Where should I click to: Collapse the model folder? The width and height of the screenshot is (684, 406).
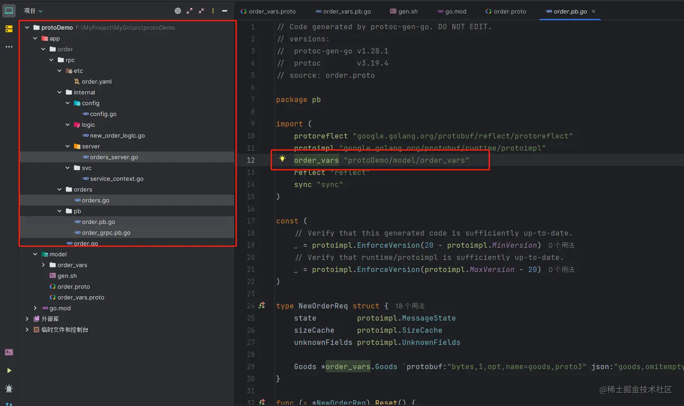35,254
